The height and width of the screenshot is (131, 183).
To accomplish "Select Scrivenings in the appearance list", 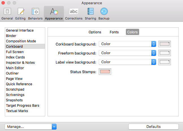I will [x=25, y=95].
